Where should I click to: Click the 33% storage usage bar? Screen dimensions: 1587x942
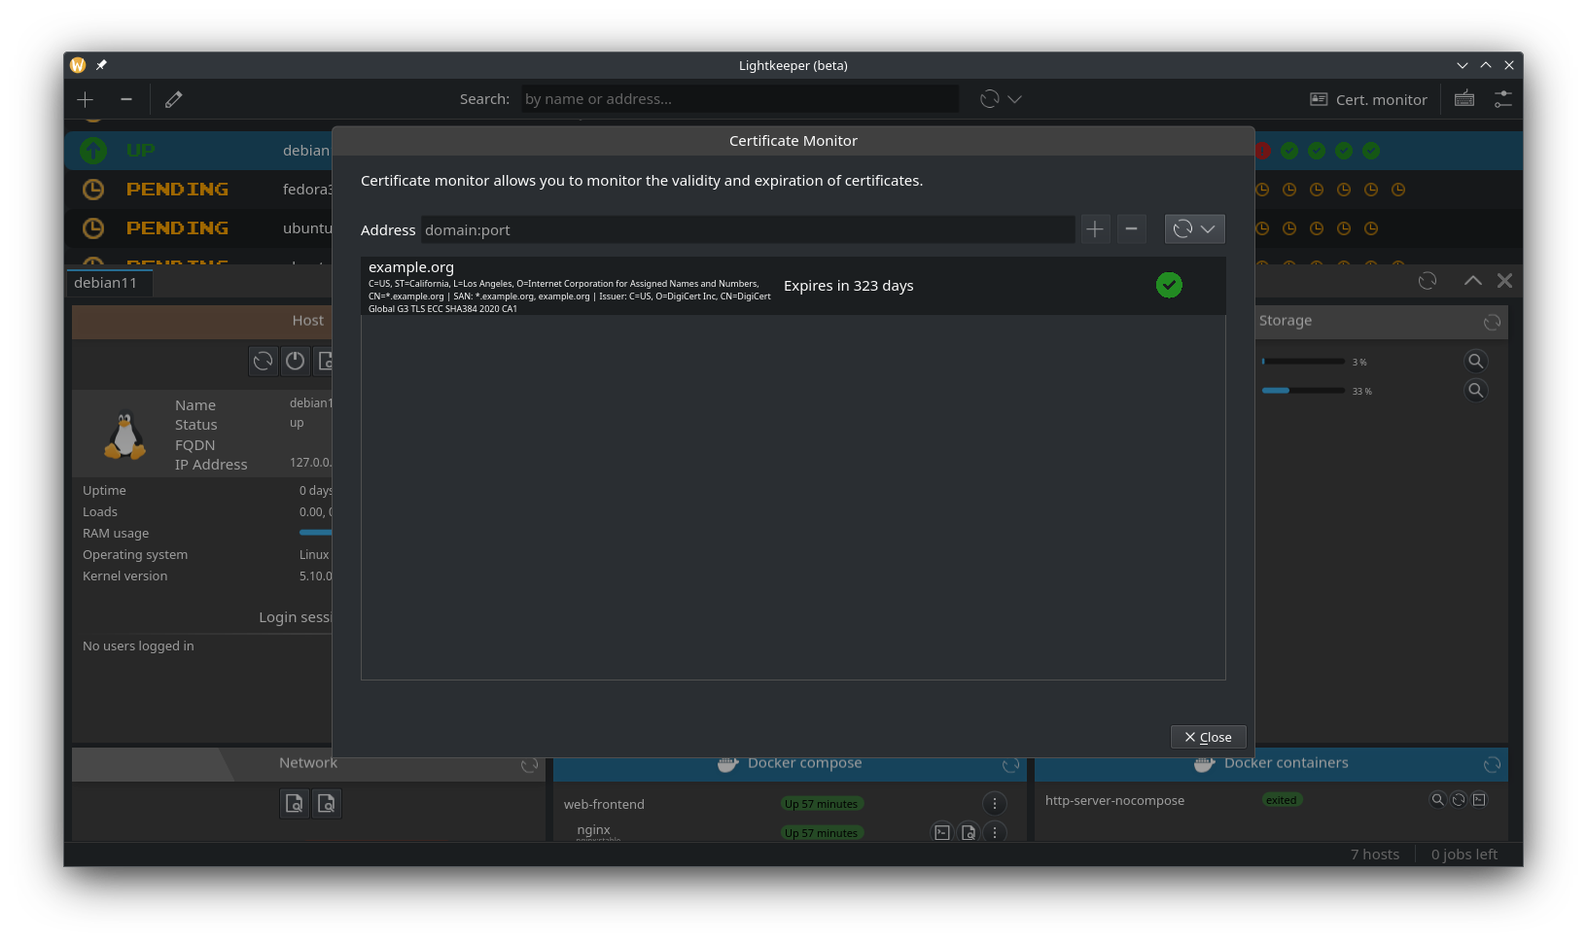pyautogui.click(x=1303, y=391)
